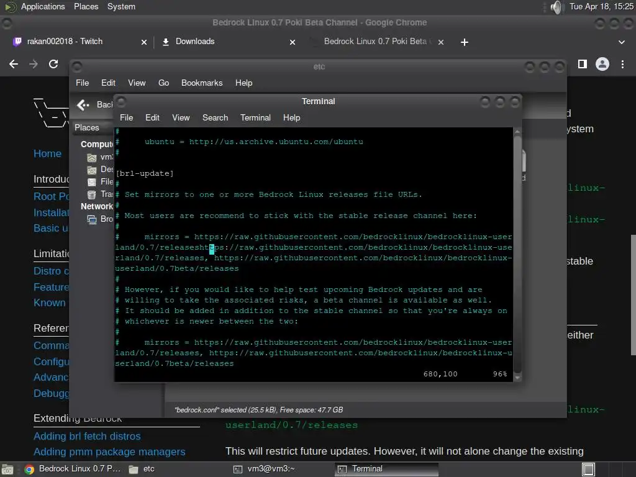636x477 pixels.
Task: Select the vm3 home folder in sidebar
Action: (x=100, y=157)
